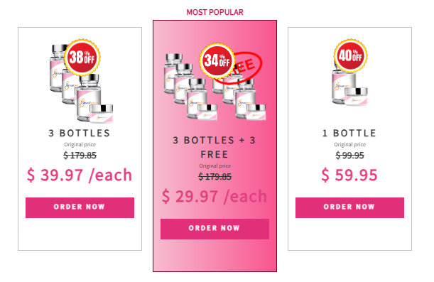Click the 3 BOTTLES + 3 FREE heading
Viewport: 434px width, 282px height.
(215, 147)
